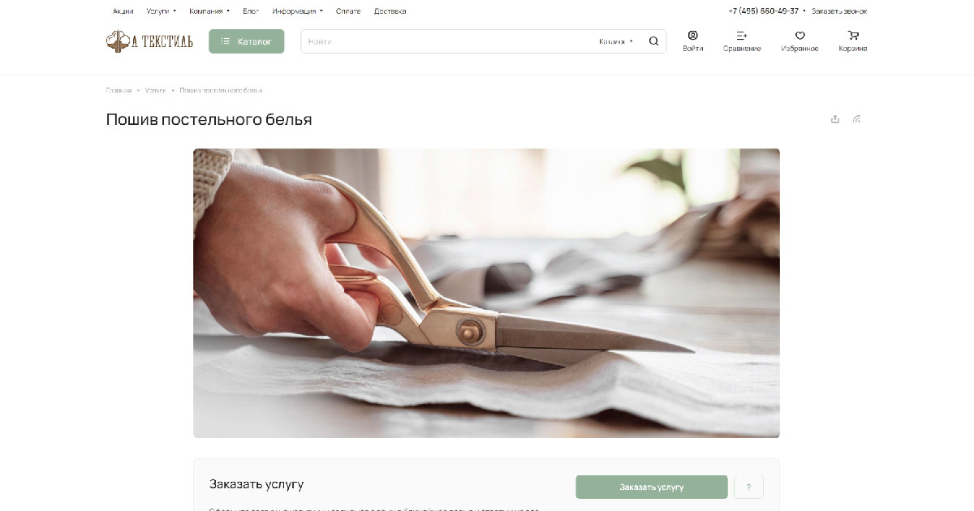The height and width of the screenshot is (511, 974).
Task: Open the Каталог search scope dropdown
Action: point(616,41)
